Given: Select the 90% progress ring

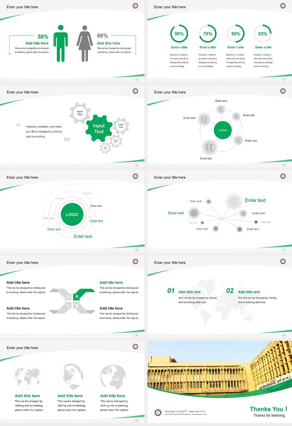Looking at the screenshot, I should 179,34.
